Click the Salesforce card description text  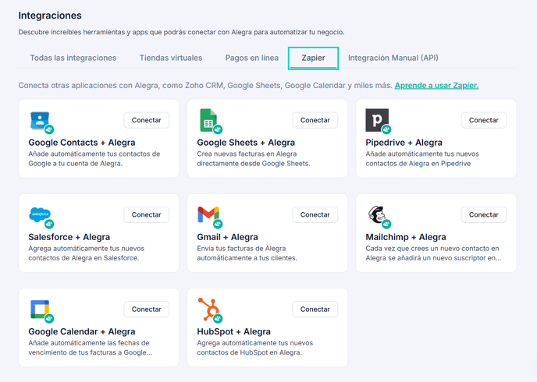point(87,253)
